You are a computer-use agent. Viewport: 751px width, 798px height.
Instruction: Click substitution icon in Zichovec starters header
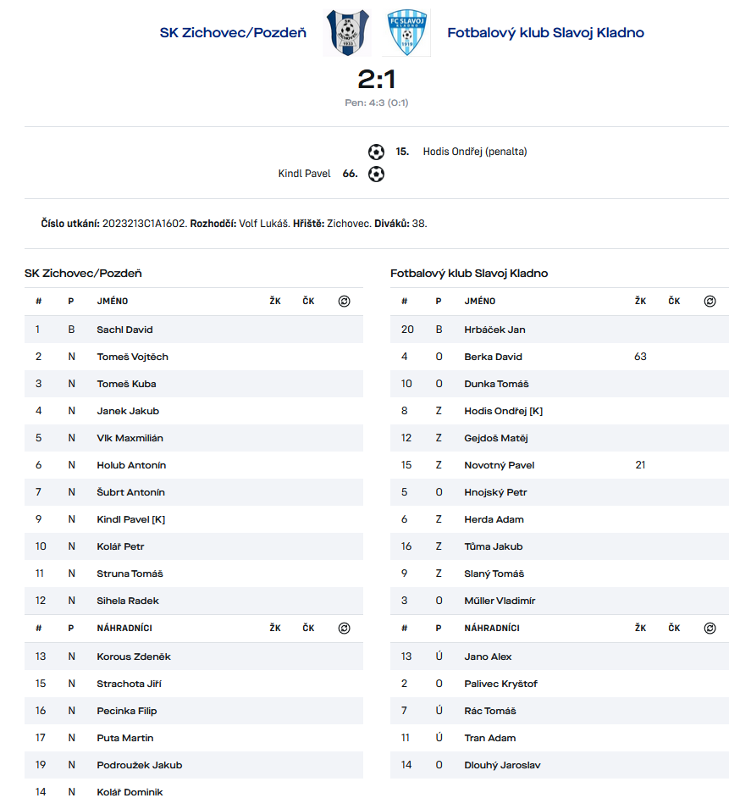click(344, 302)
